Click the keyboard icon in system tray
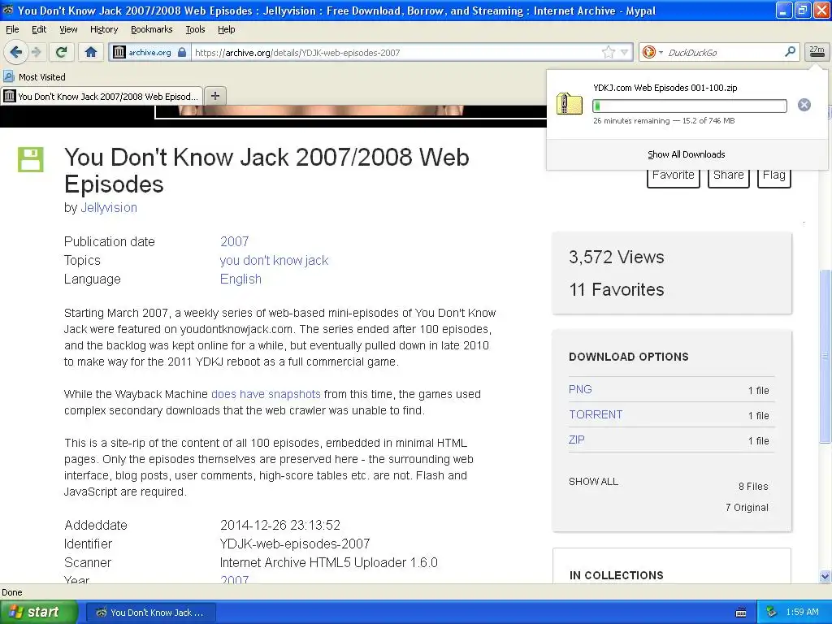832x624 pixels. click(741, 613)
